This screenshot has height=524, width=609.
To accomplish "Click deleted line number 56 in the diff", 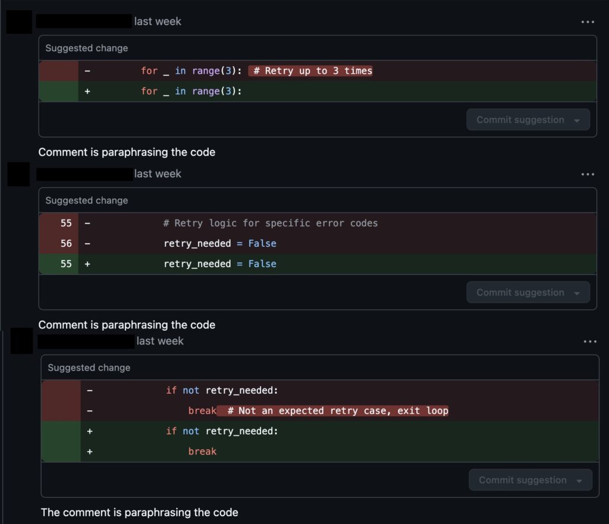I will pyautogui.click(x=66, y=243).
